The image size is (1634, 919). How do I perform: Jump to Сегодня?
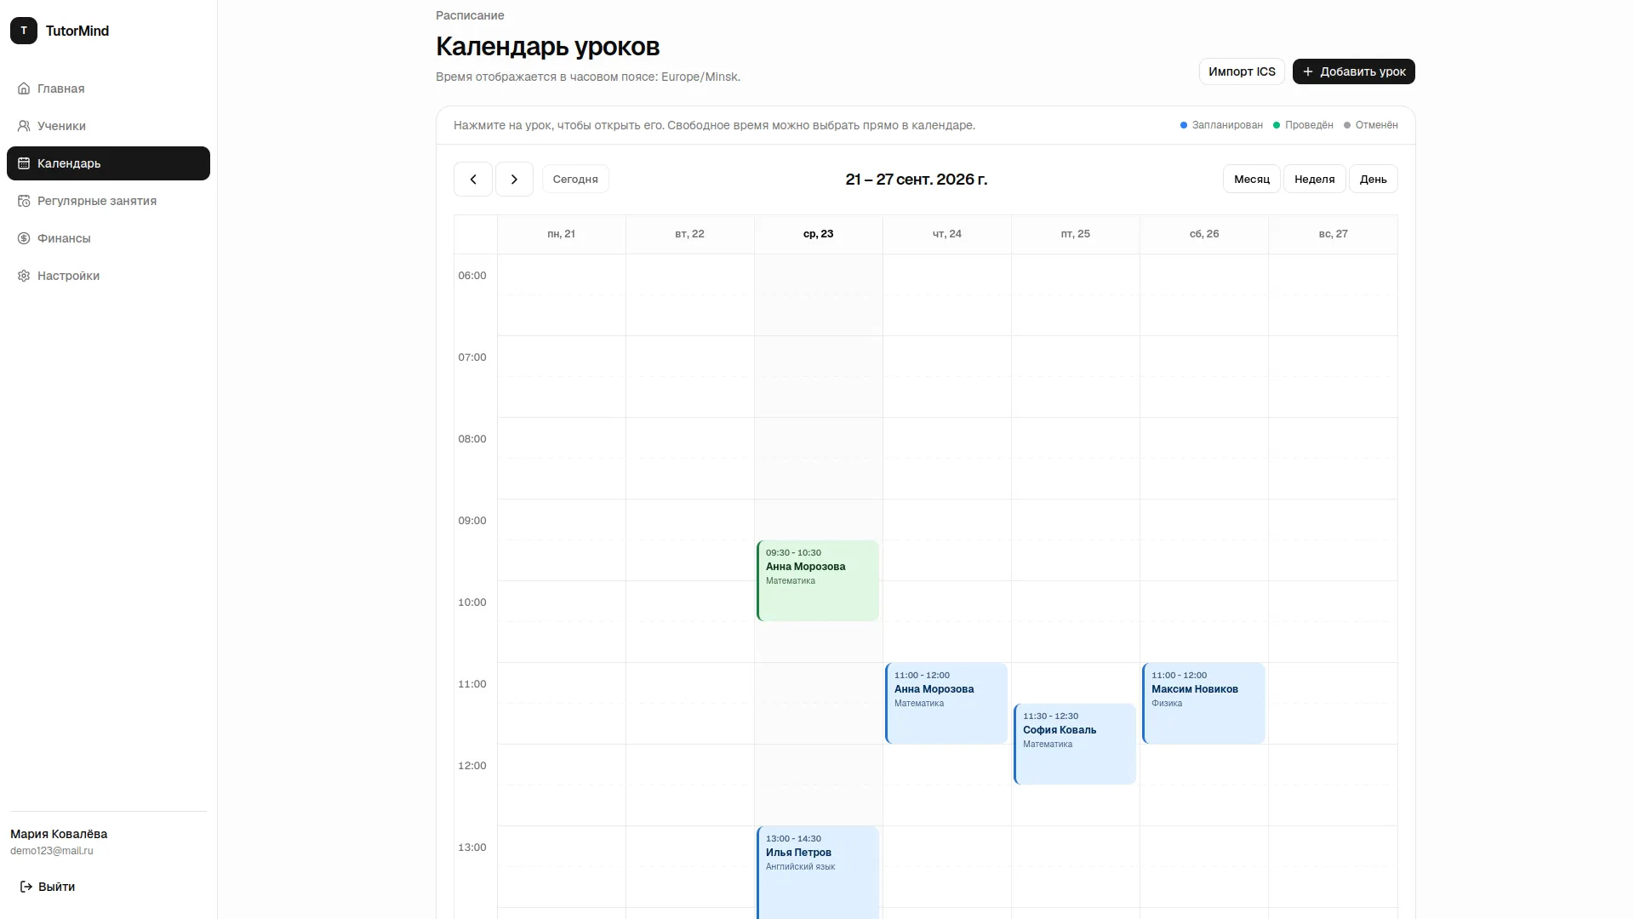[575, 180]
